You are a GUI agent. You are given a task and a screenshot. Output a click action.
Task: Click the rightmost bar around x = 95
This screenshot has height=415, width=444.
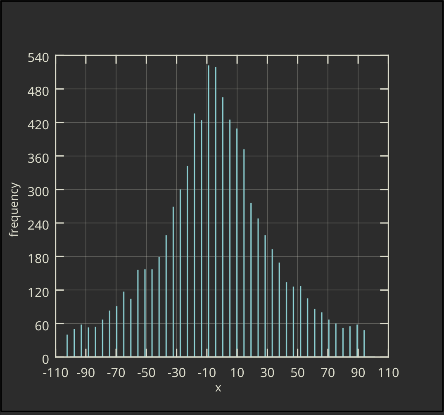pyautogui.click(x=365, y=345)
